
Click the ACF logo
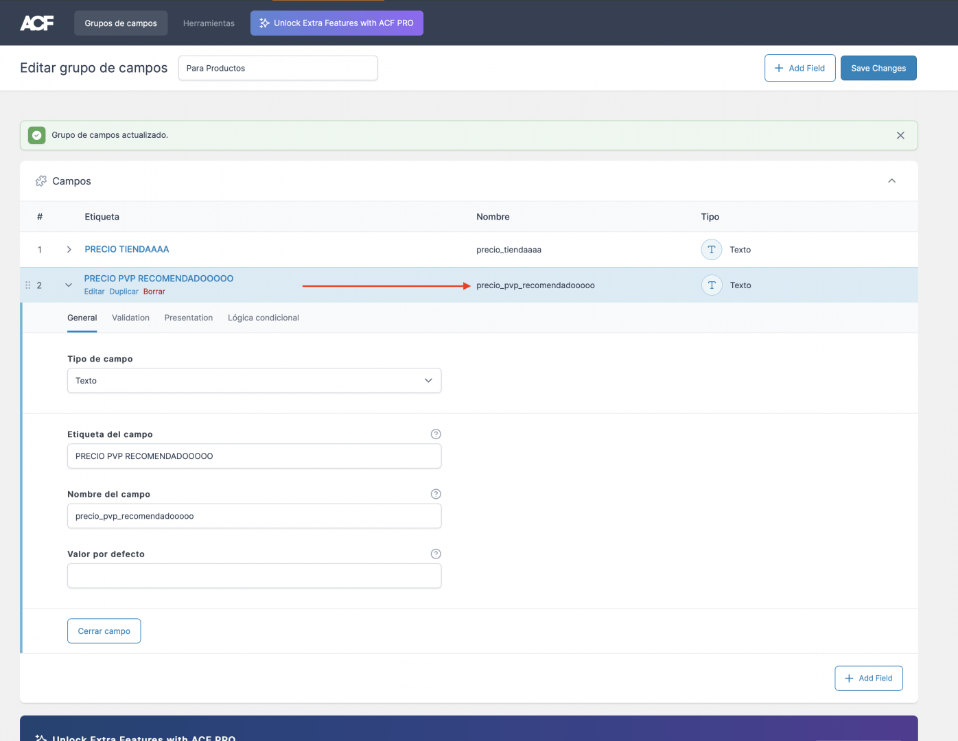point(37,23)
